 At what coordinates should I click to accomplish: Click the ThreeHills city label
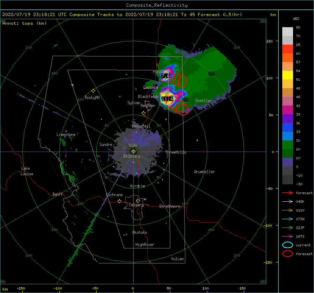[175, 152]
